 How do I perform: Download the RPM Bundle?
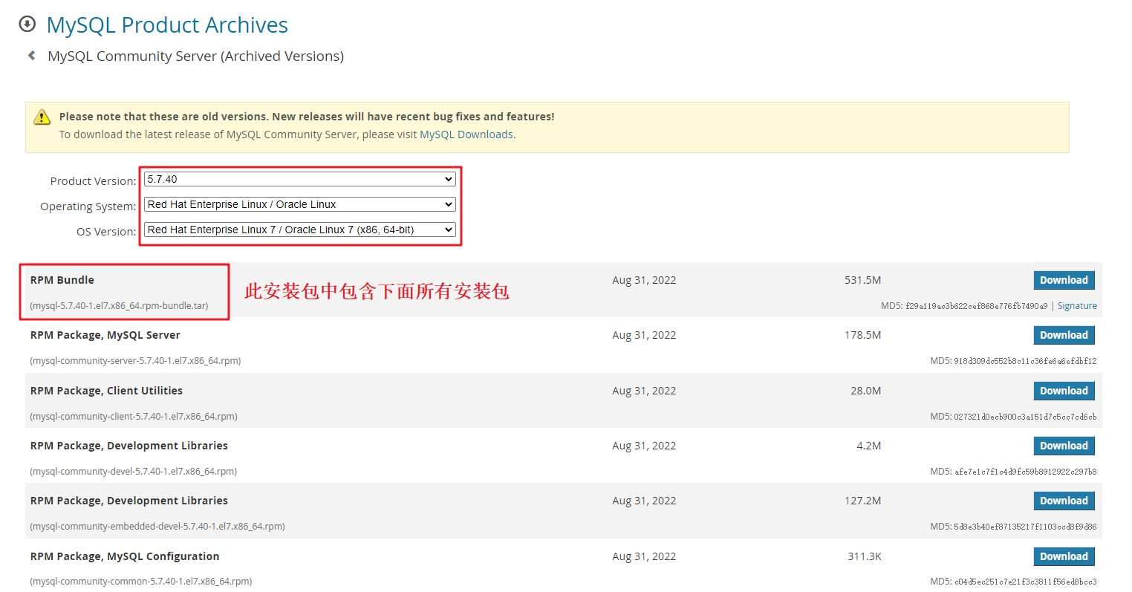pos(1064,280)
